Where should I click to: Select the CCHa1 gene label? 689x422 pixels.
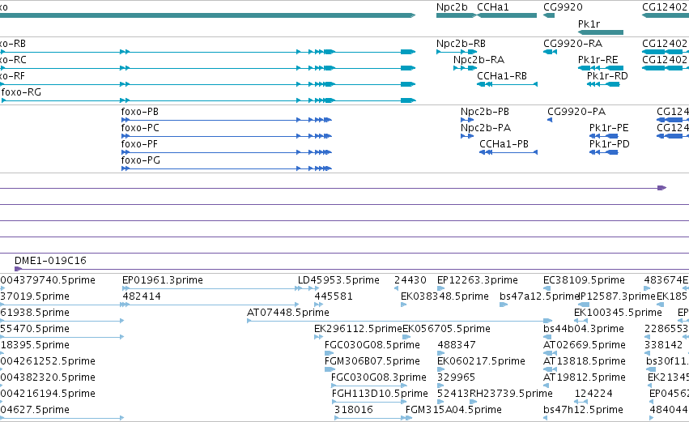point(492,7)
